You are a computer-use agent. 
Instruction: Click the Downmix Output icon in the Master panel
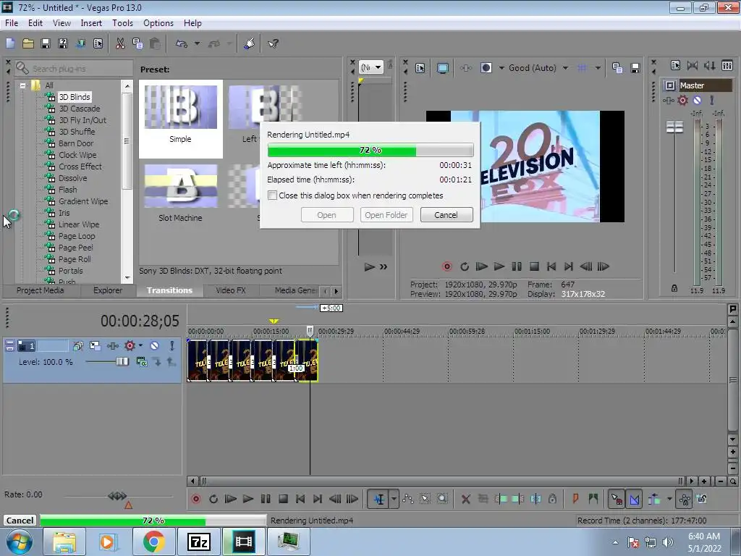tap(693, 65)
